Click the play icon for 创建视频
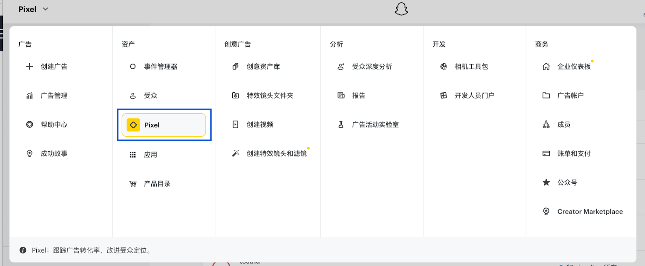Image resolution: width=645 pixels, height=266 pixels. tap(235, 125)
